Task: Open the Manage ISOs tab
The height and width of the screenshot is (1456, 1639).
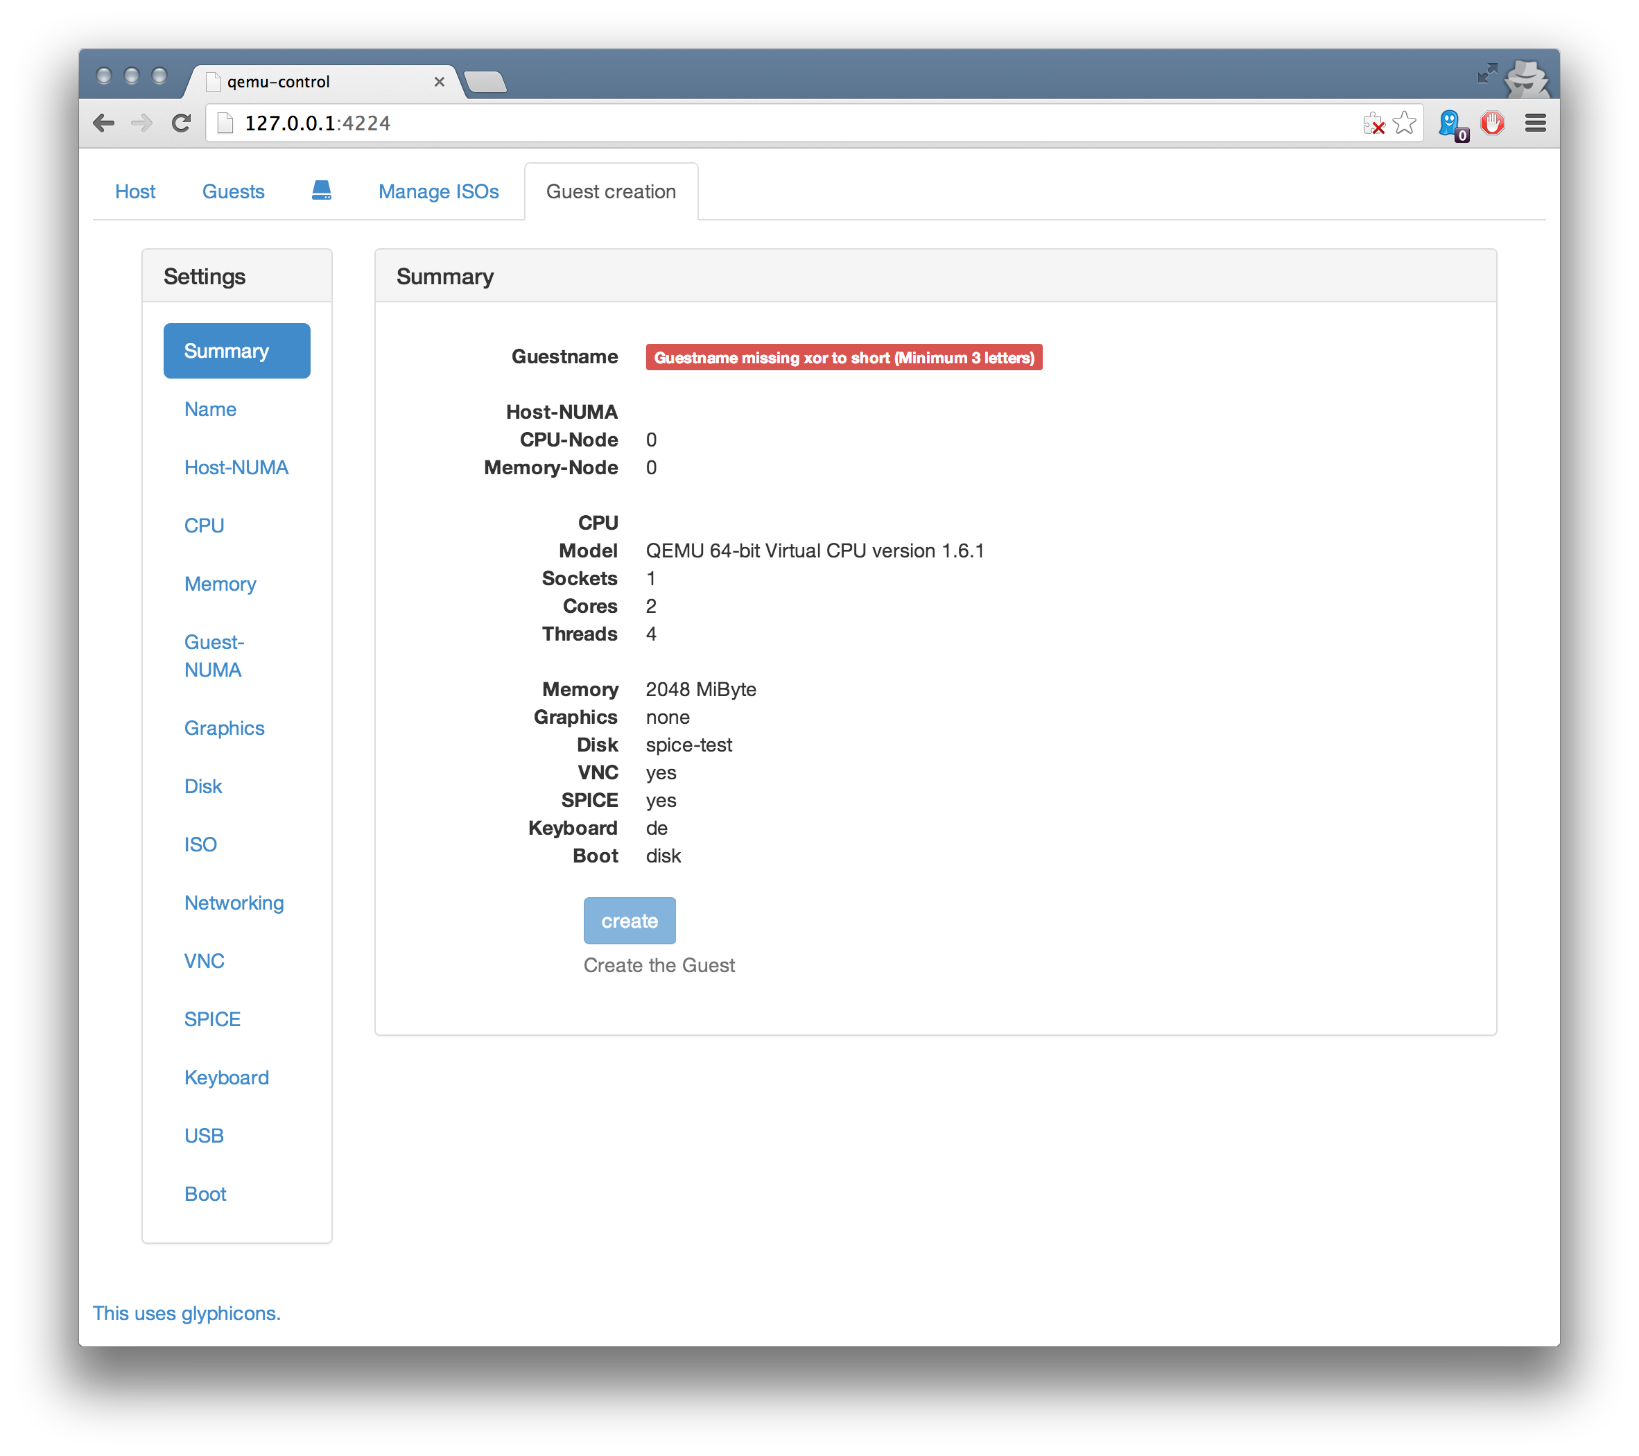Action: tap(437, 191)
